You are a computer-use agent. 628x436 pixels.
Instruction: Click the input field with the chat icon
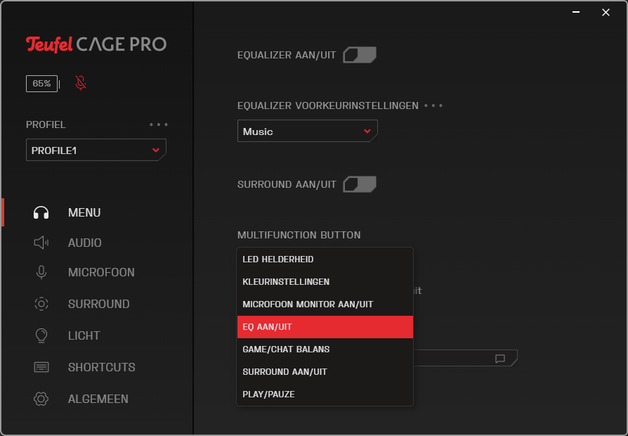(465, 358)
